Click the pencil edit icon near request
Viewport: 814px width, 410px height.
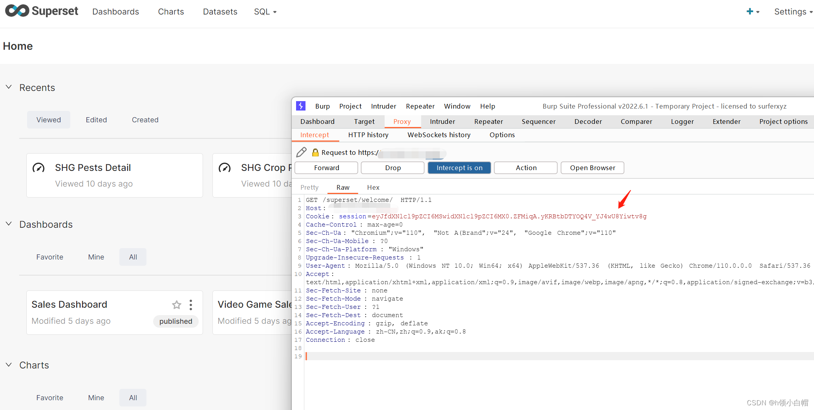tap(302, 152)
